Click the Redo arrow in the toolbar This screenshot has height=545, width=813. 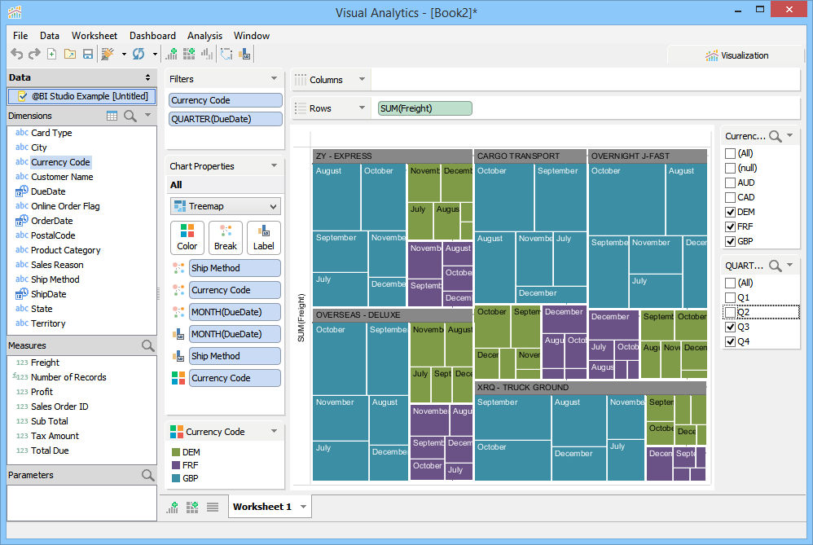34,54
